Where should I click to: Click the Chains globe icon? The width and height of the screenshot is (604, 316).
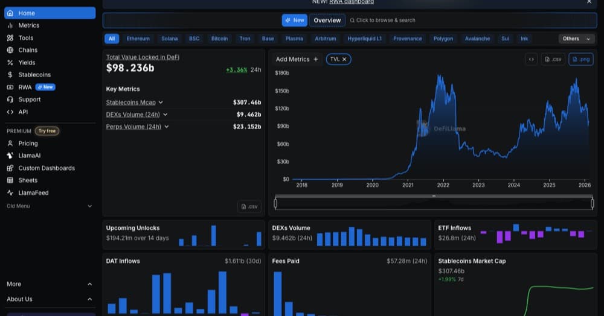tap(10, 50)
